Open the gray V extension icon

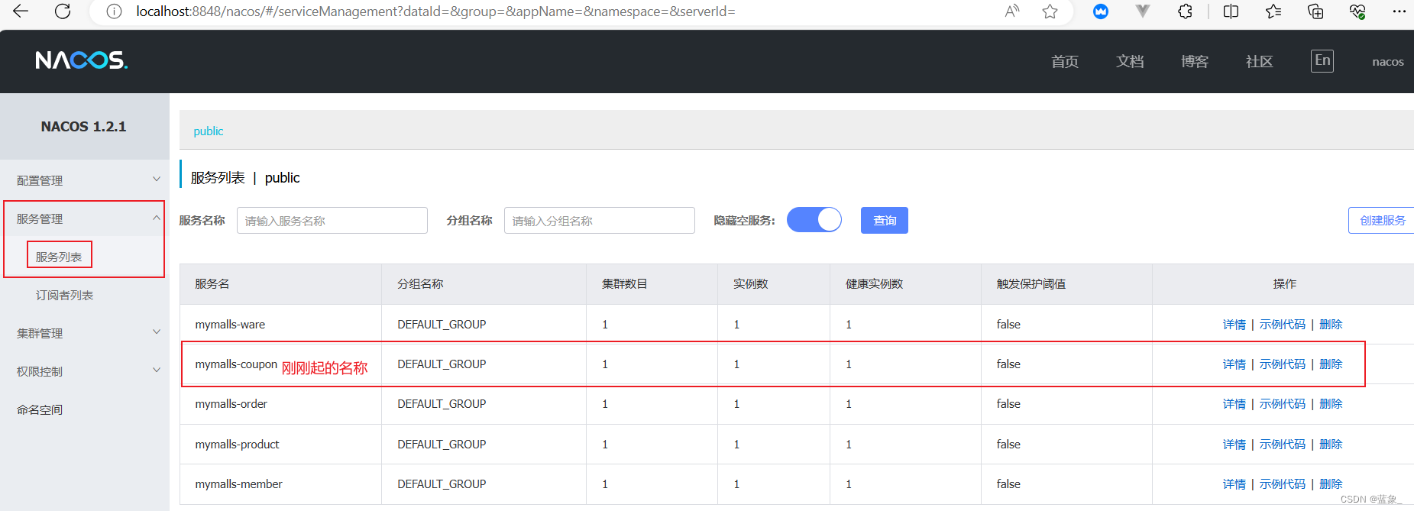click(1143, 11)
